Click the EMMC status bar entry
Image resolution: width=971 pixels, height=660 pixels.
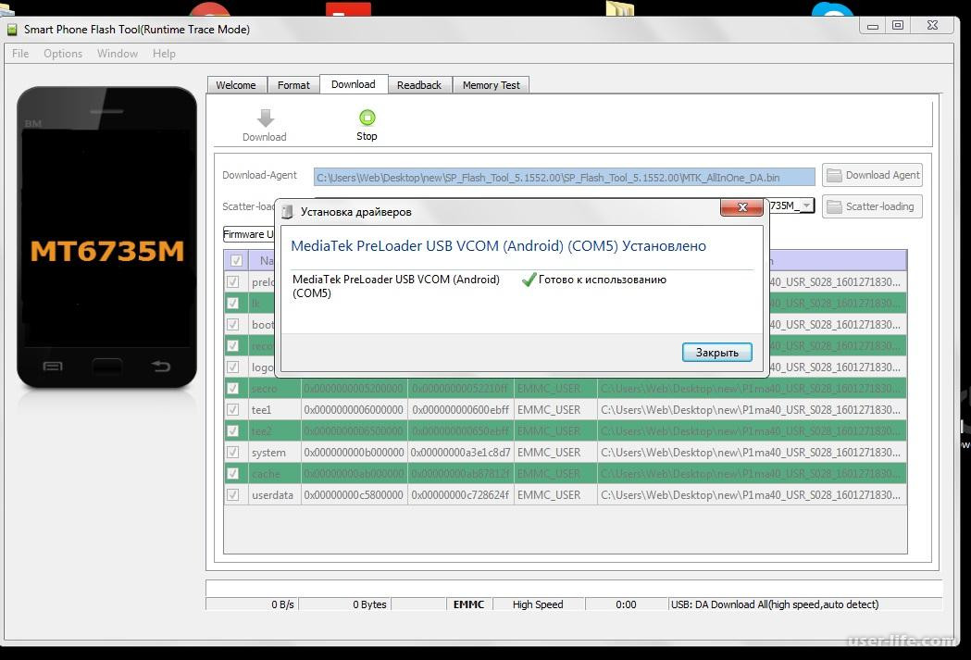tap(468, 604)
